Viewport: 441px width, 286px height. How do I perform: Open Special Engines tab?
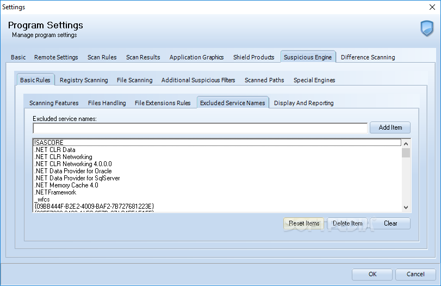pyautogui.click(x=314, y=80)
